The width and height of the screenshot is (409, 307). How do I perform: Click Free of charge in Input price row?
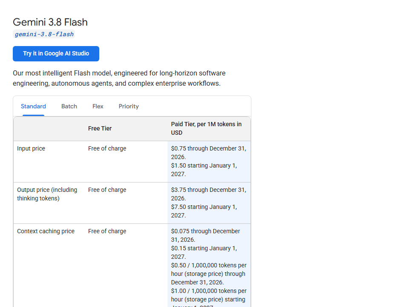point(107,148)
